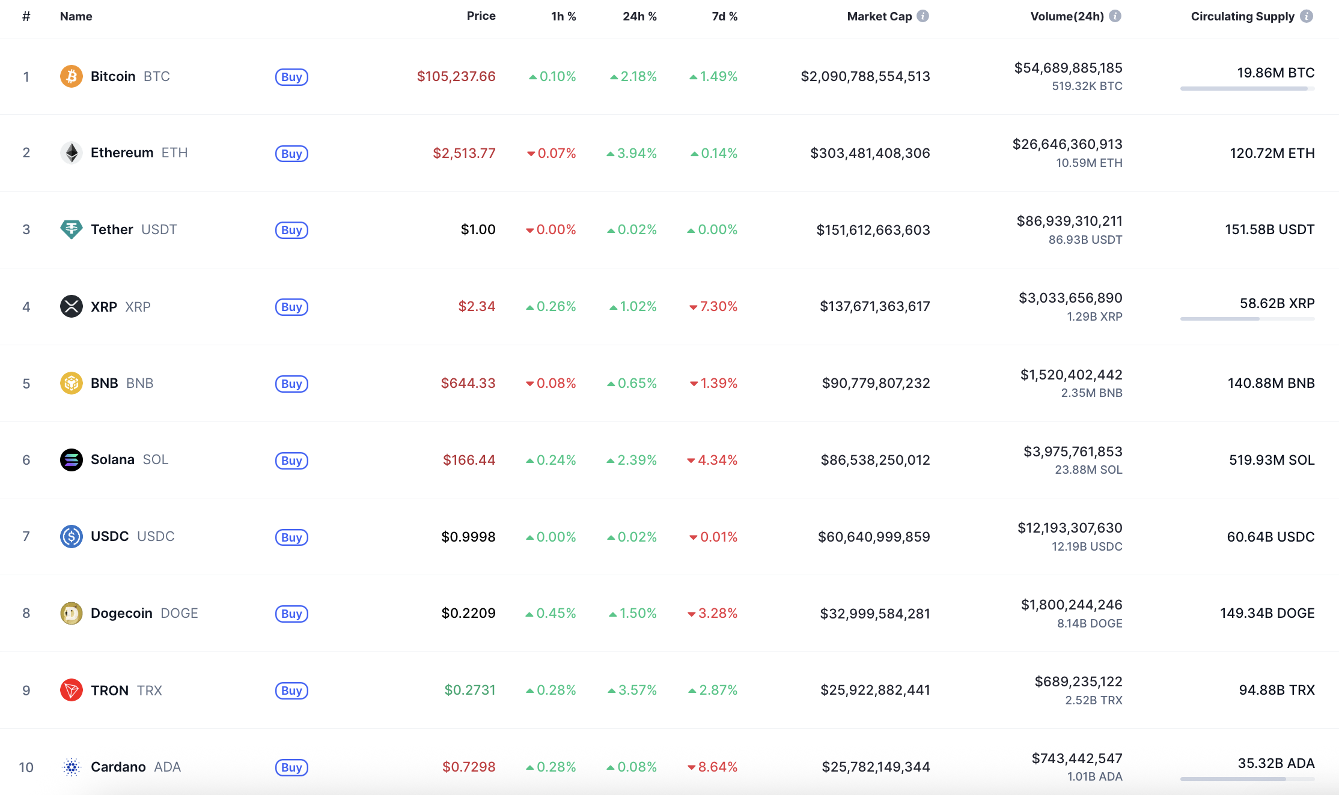The image size is (1339, 795).
Task: Click the XRP logo icon
Action: pyautogui.click(x=71, y=306)
